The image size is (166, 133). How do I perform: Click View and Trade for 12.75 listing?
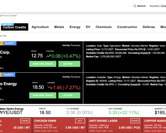pos(43,64)
